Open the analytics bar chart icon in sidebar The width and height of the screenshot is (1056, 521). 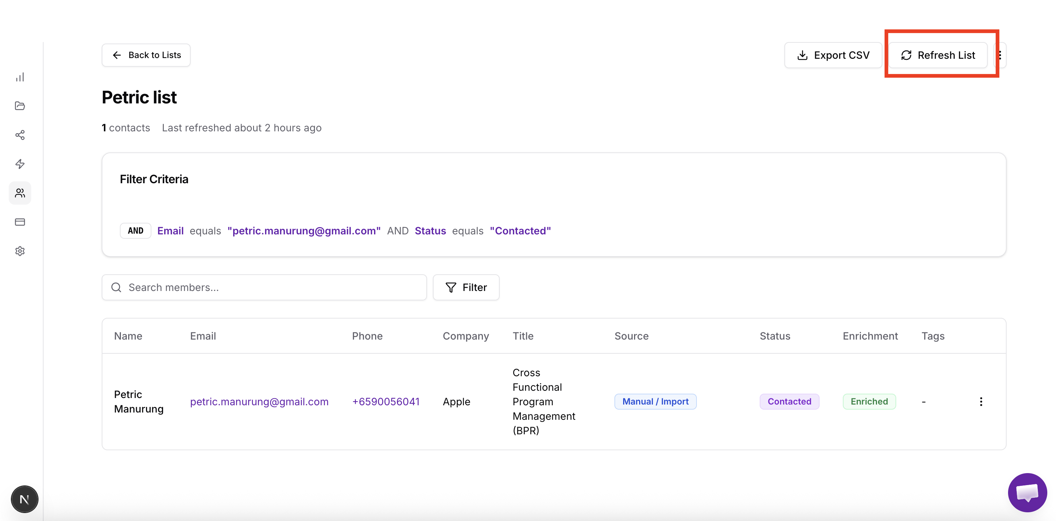[20, 77]
